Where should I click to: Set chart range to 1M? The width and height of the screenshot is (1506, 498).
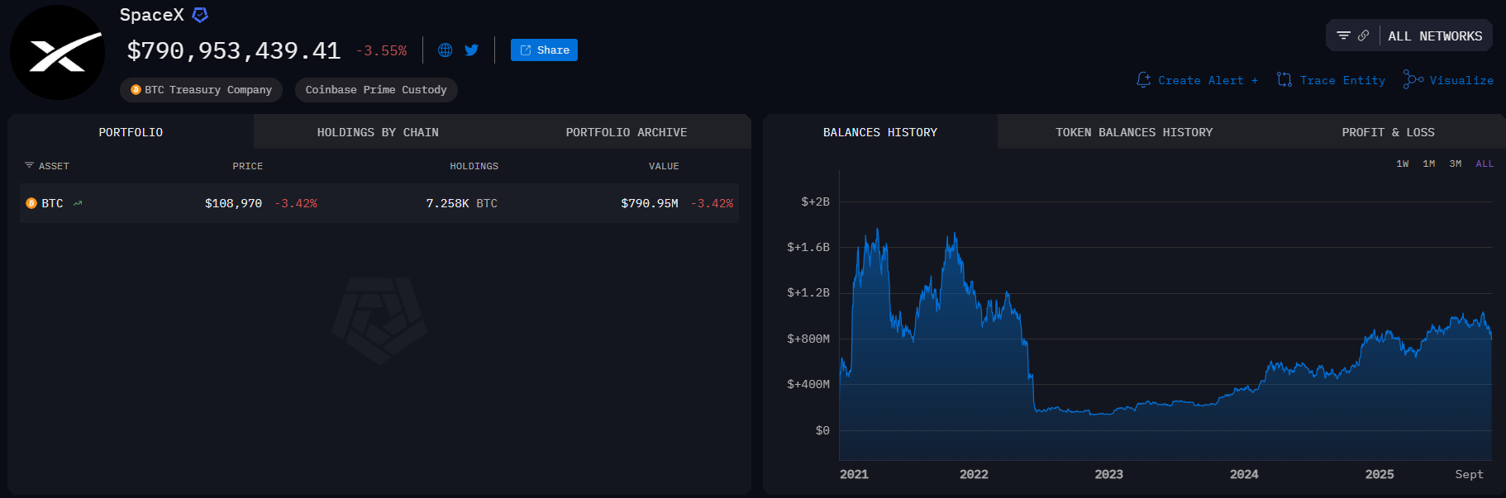pos(1428,164)
